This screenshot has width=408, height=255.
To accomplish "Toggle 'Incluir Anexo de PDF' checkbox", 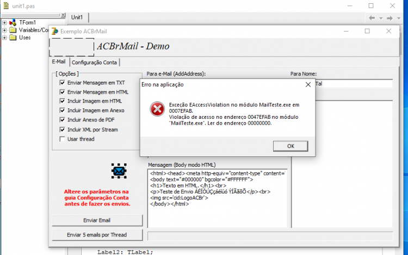I will pyautogui.click(x=62, y=120).
